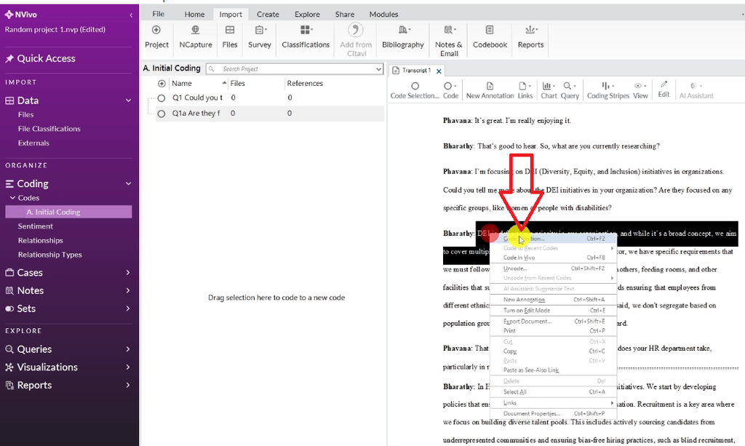Open the NCapture import tool
The height and width of the screenshot is (446, 745).
(195, 37)
